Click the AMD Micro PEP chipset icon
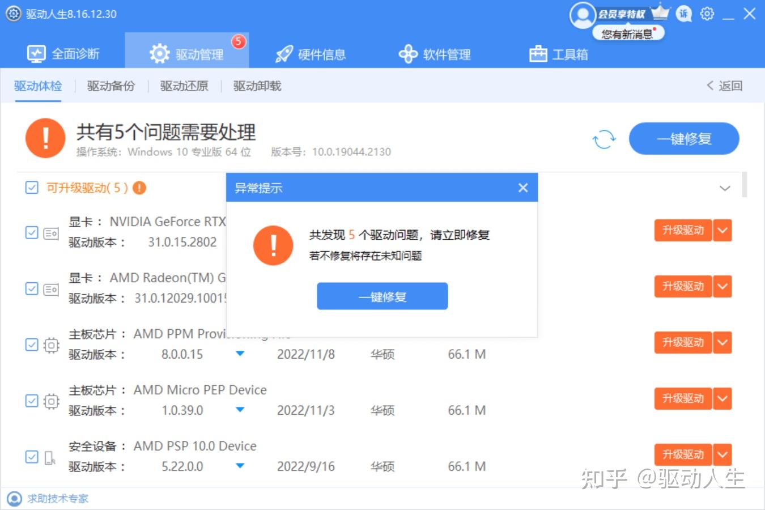Screen dimensions: 765x510 tap(51, 401)
